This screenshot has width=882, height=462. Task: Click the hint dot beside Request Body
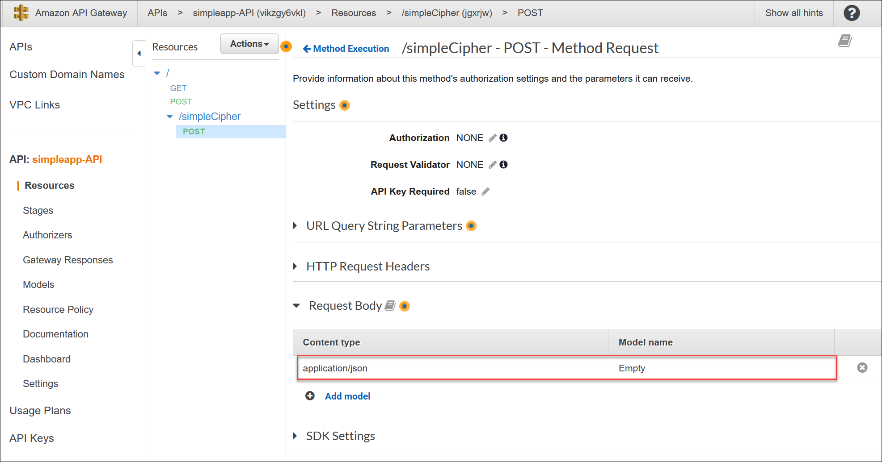click(x=405, y=306)
